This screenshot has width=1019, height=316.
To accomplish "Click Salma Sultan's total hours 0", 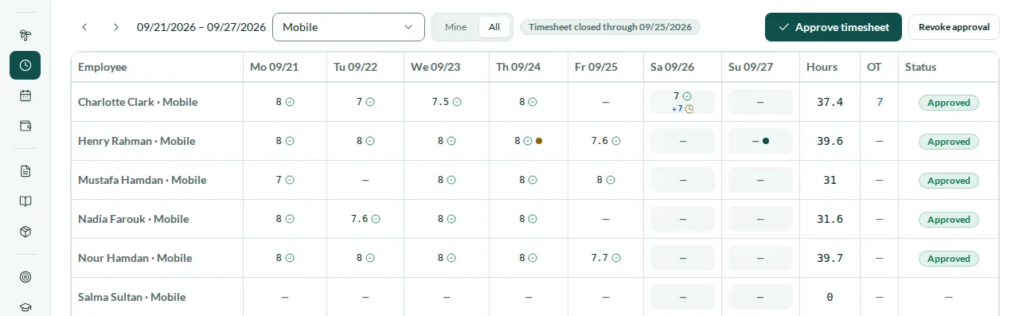I will coord(830,297).
